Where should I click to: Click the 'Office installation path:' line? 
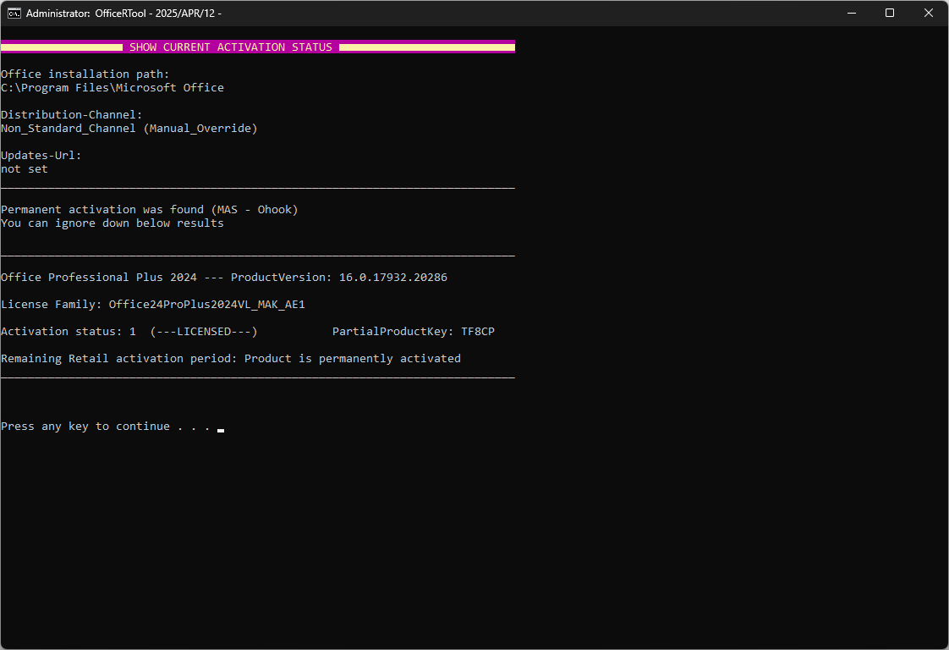[85, 74]
